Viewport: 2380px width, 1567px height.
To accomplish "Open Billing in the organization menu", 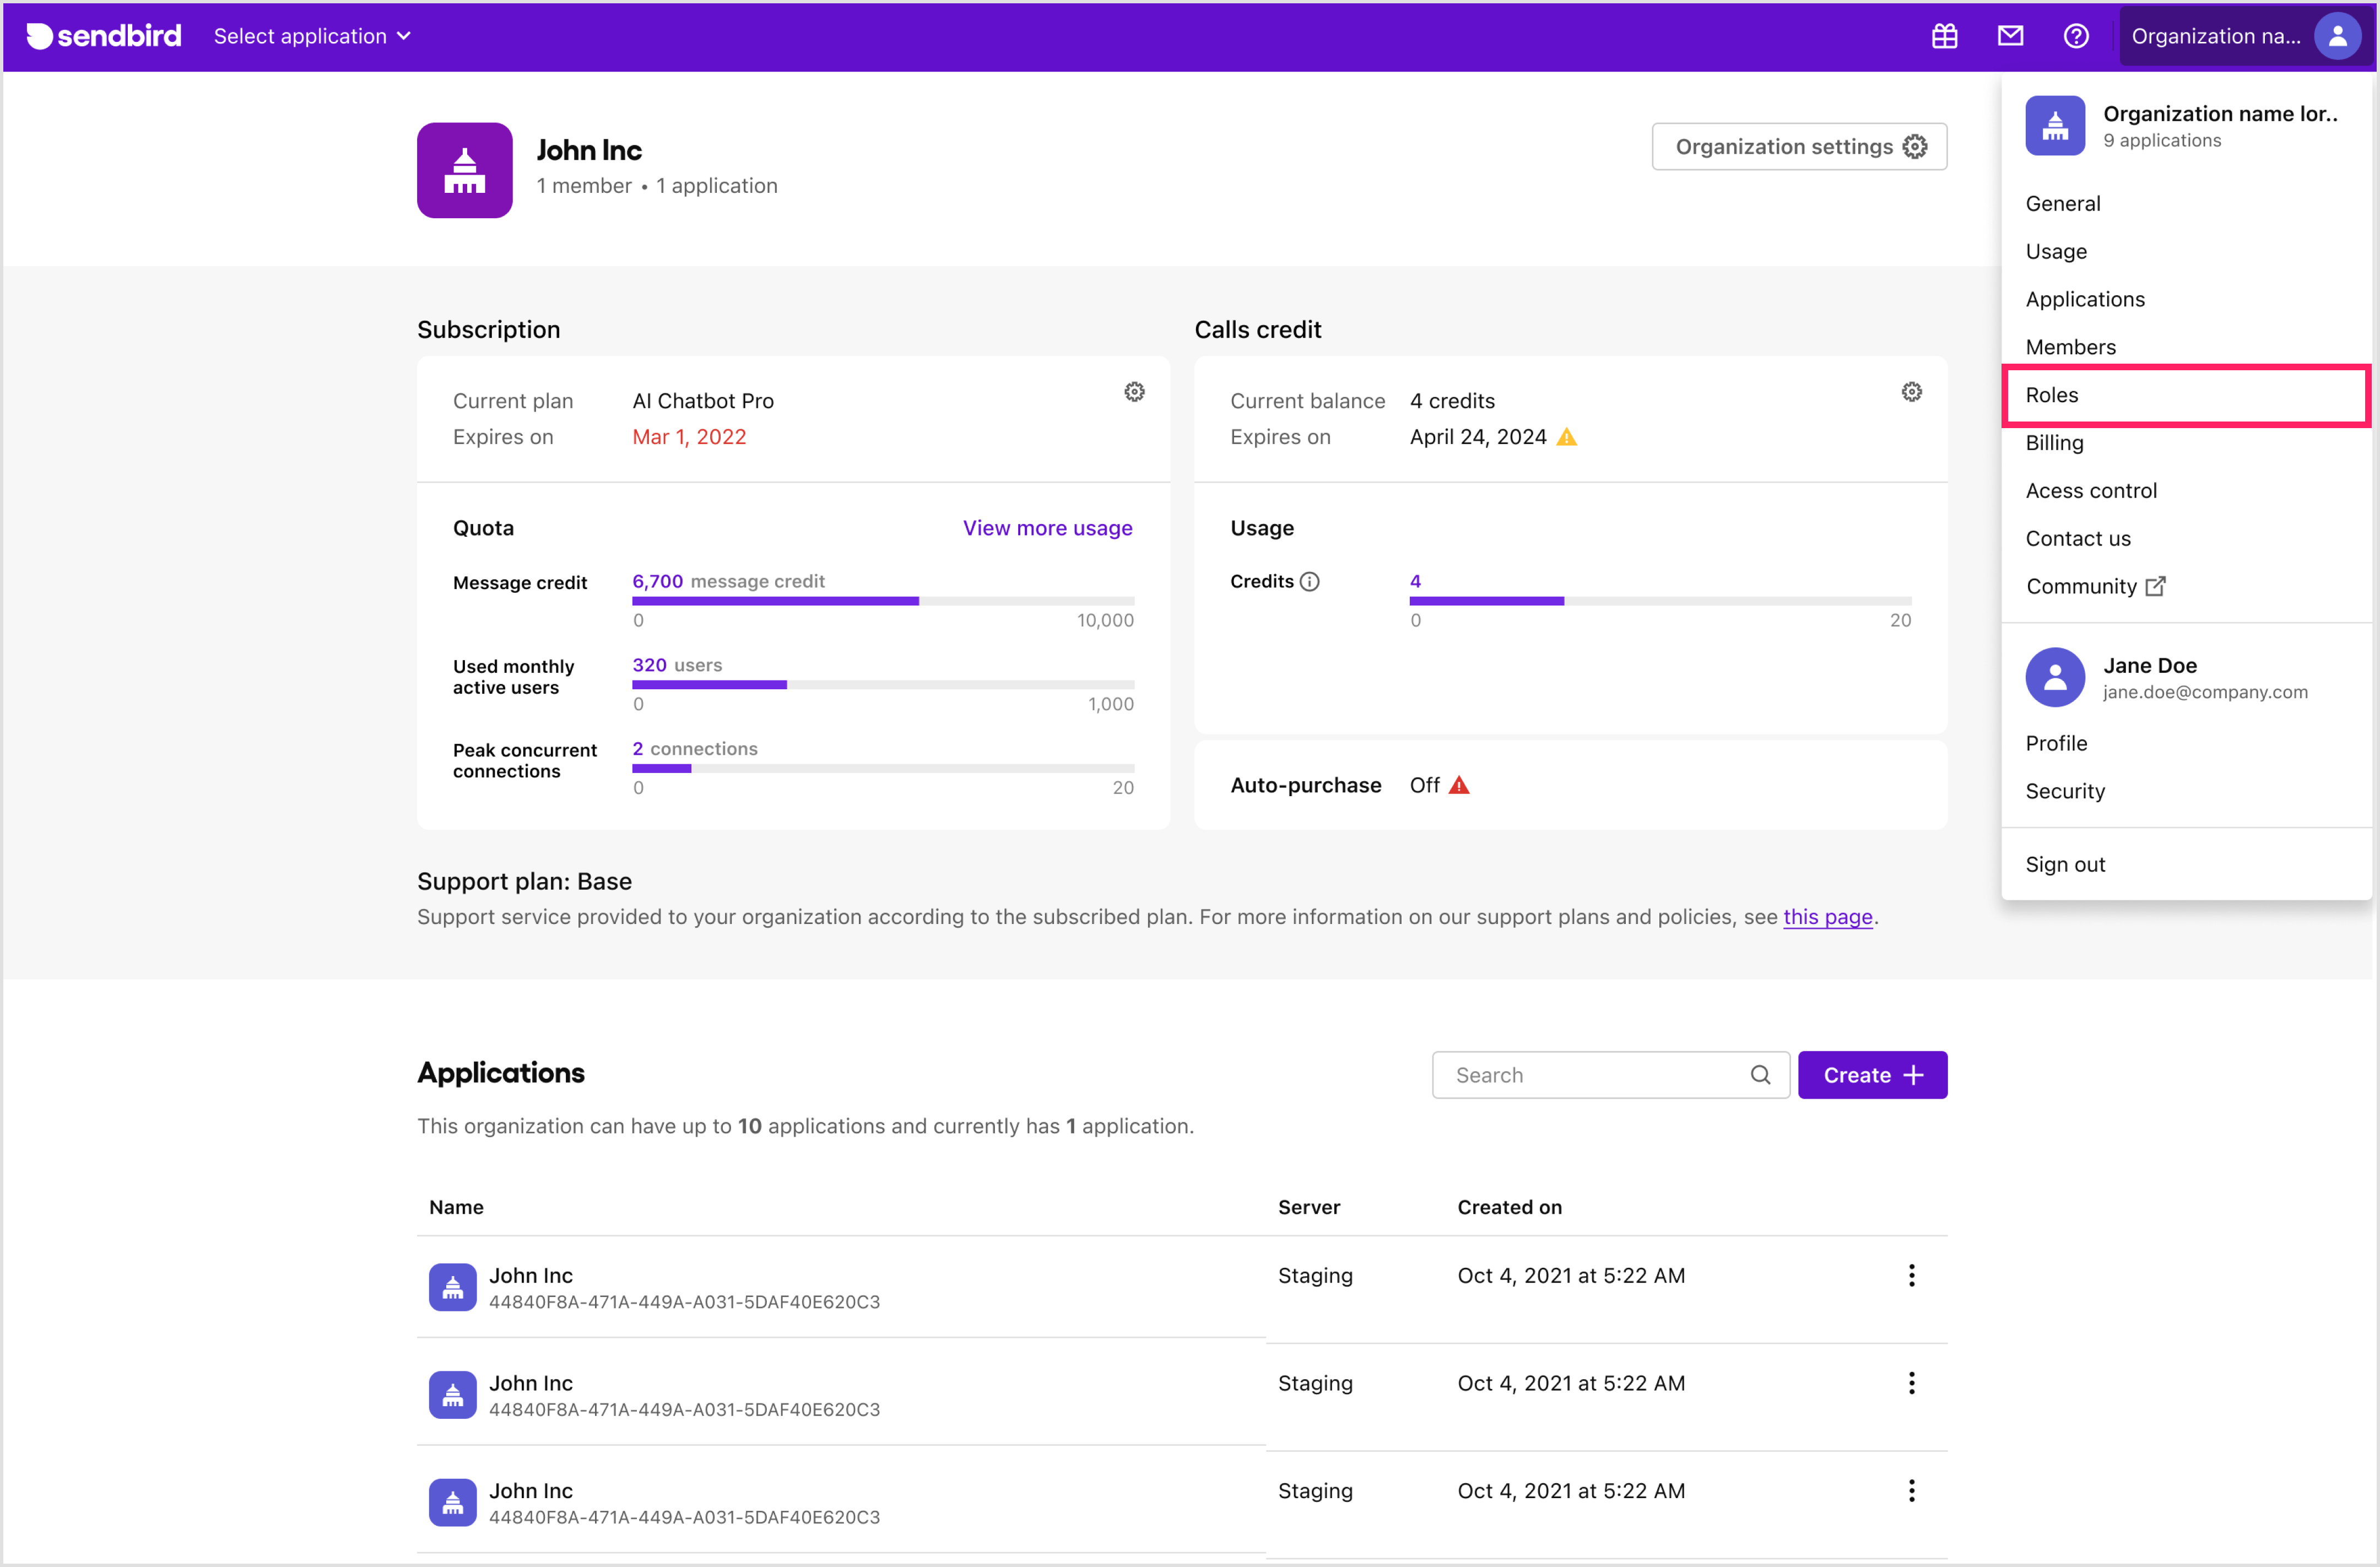I will pos(2054,442).
